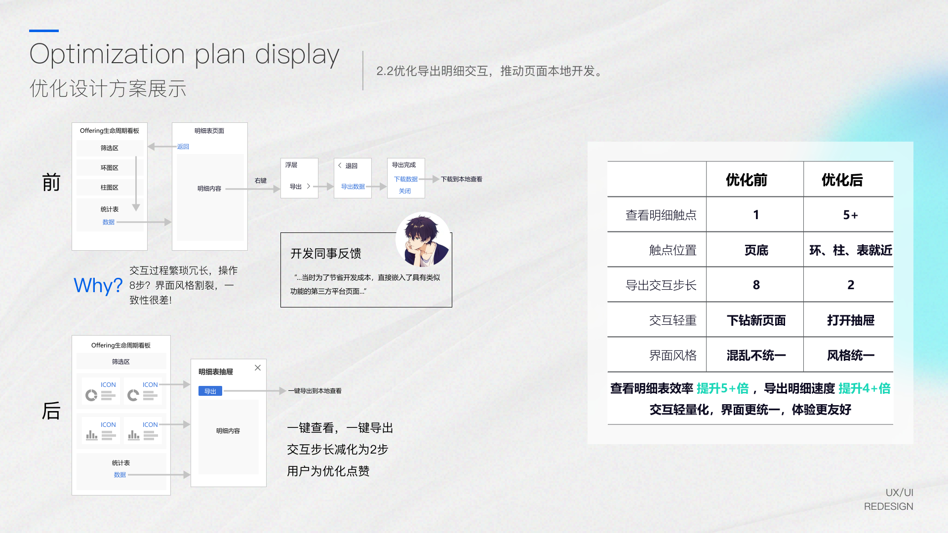The height and width of the screenshot is (533, 948).
Task: Click the blue 导出 button in drawer
Action: (x=210, y=391)
